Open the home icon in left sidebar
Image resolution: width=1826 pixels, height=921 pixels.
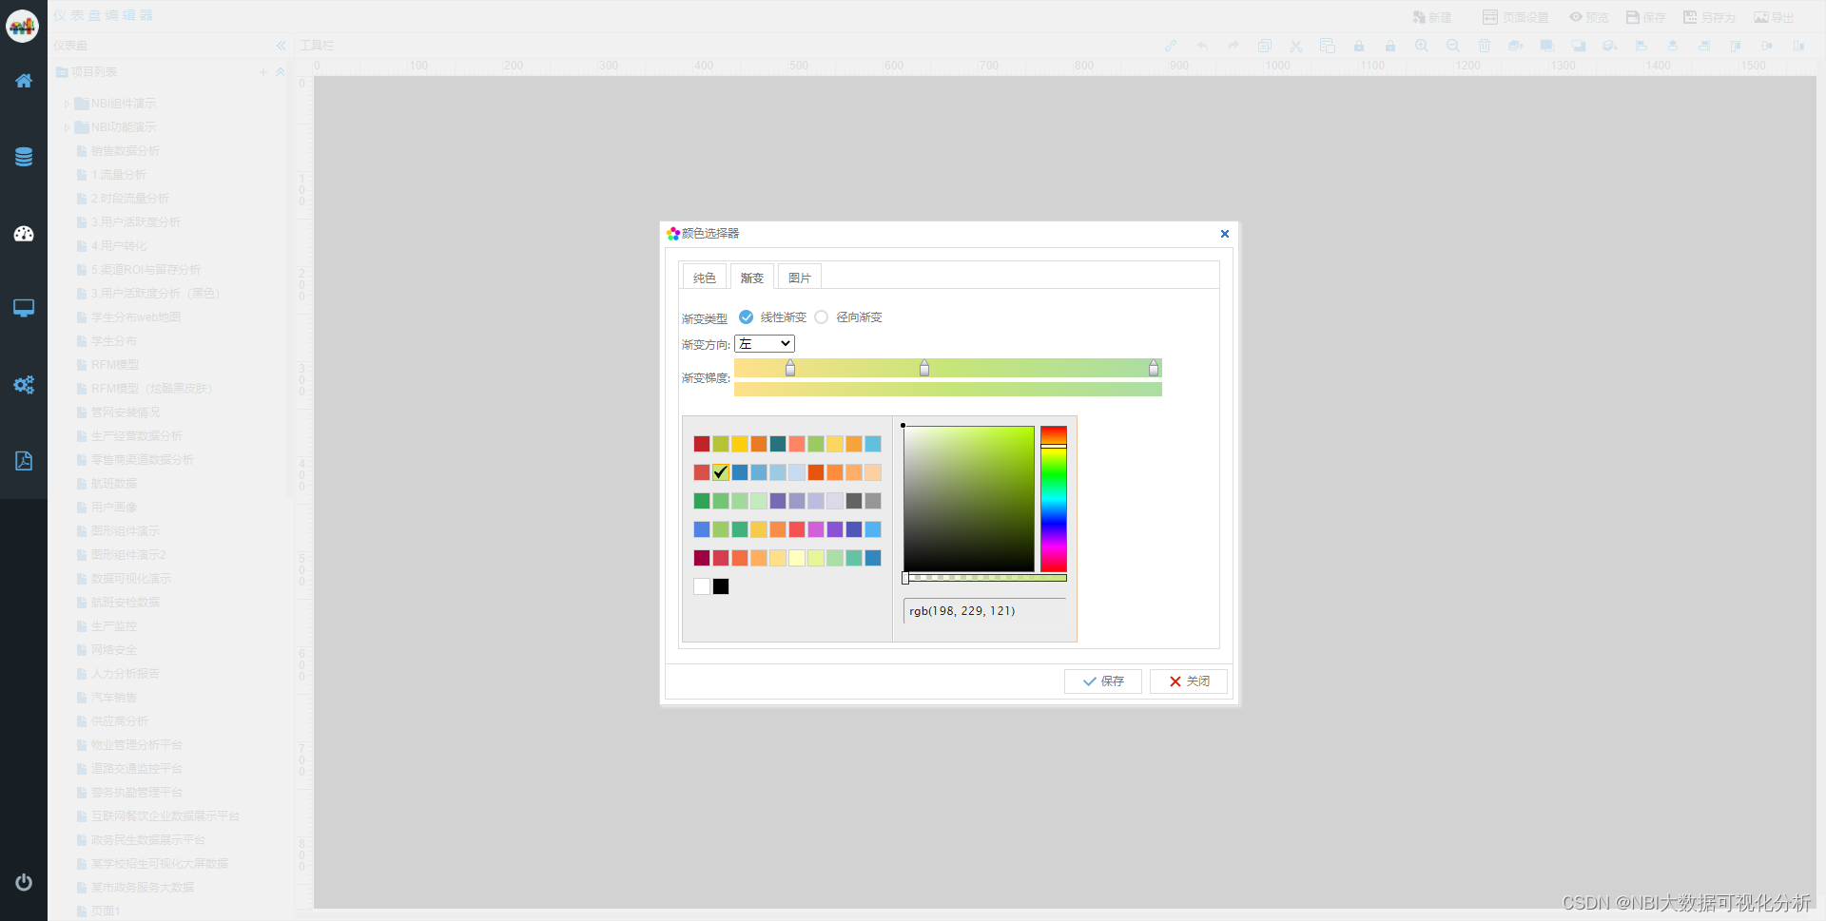coord(24,81)
